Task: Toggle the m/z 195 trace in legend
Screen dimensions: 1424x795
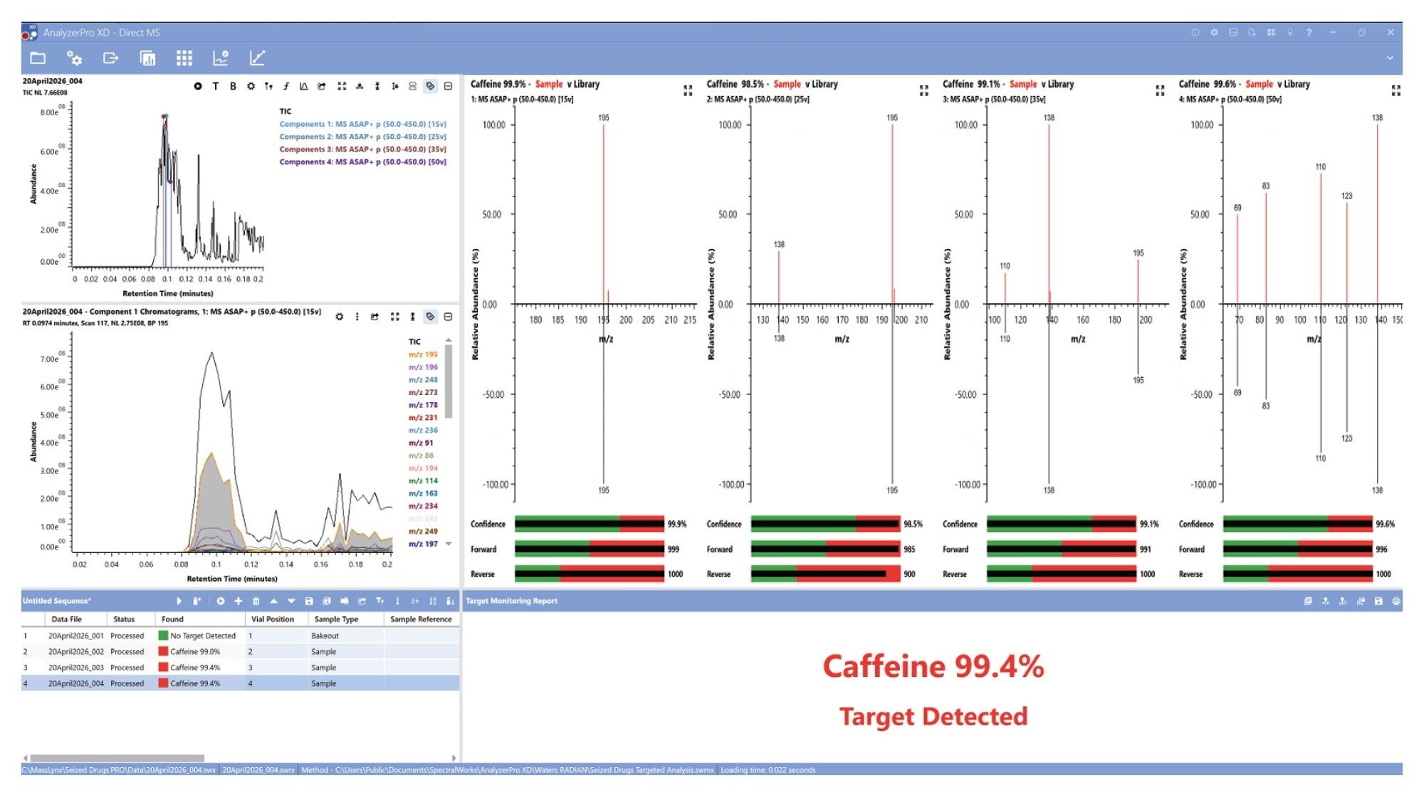Action: [x=423, y=354]
